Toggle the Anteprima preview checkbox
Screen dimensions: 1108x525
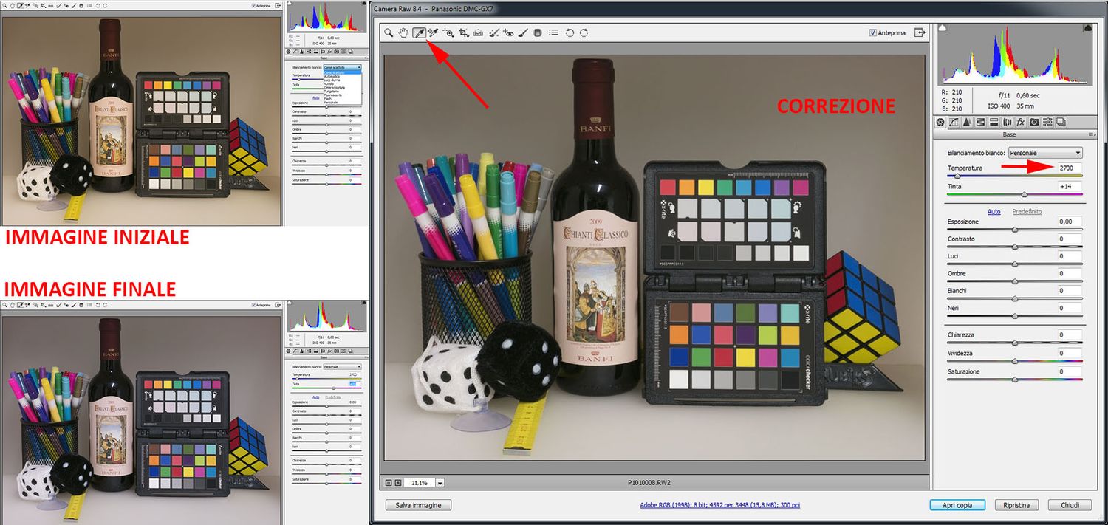(x=873, y=32)
